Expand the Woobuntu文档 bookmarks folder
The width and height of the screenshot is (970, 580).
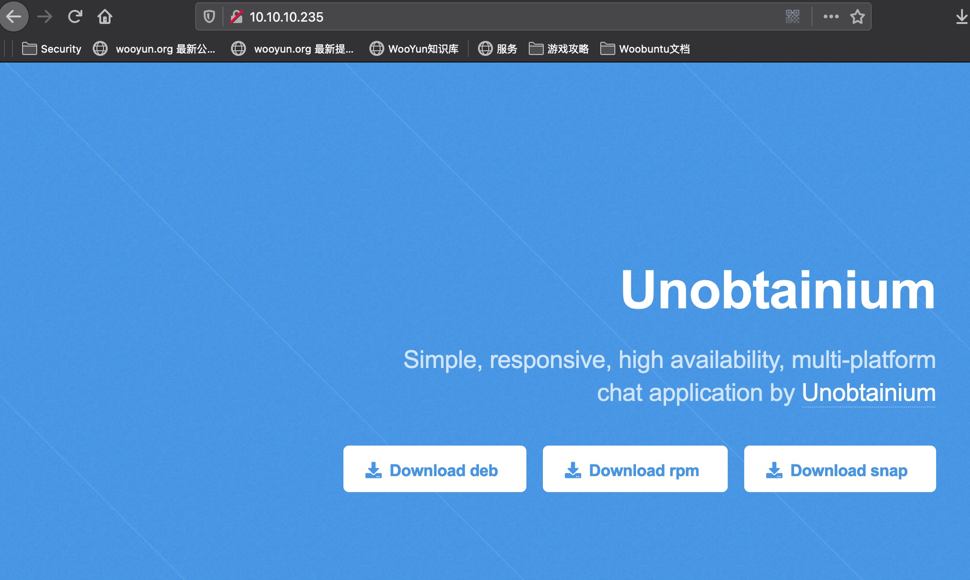click(645, 49)
